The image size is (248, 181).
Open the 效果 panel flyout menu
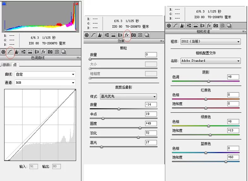click(162, 41)
